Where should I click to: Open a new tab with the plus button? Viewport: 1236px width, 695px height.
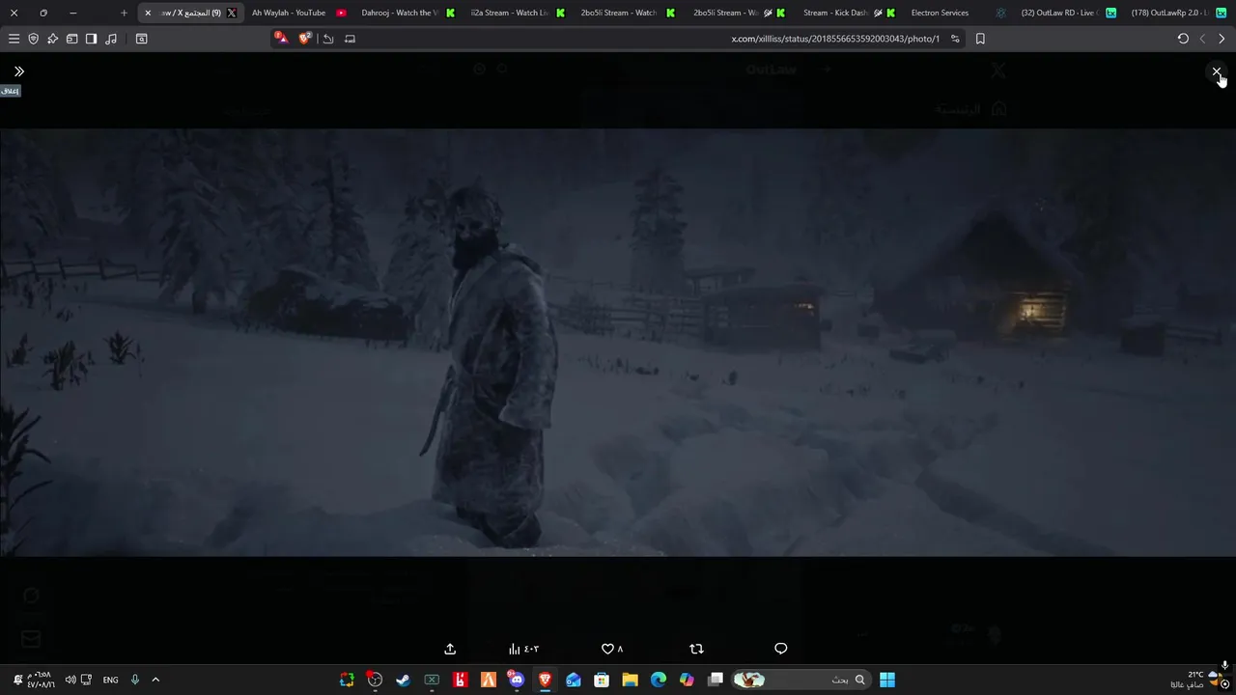[124, 13]
